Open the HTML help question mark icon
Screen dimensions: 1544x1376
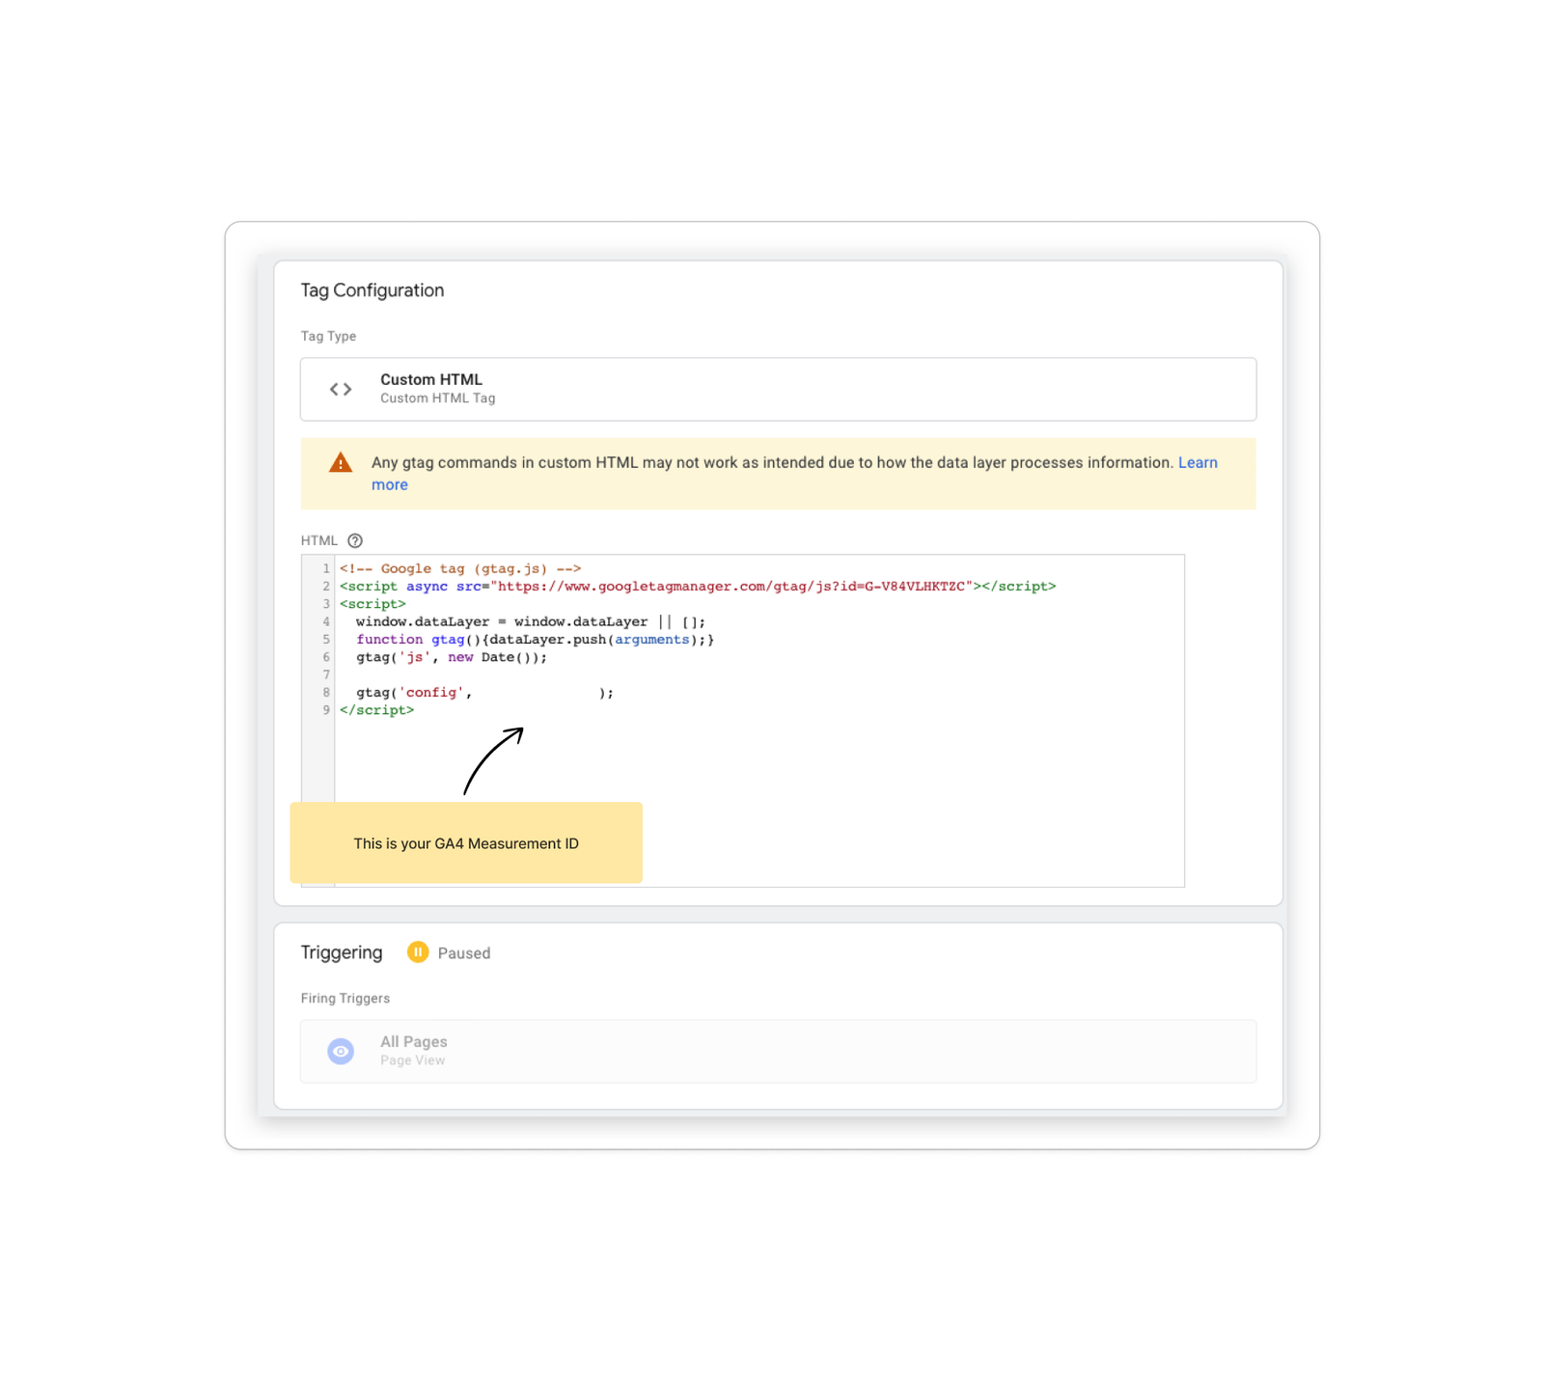coord(355,540)
